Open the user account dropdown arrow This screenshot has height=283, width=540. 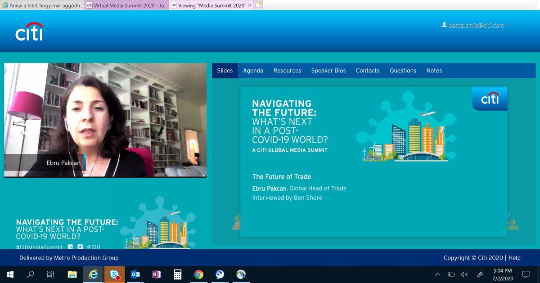click(508, 25)
